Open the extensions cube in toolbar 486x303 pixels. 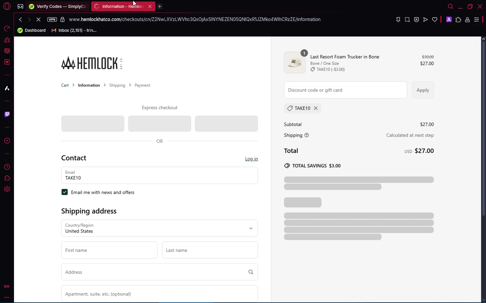click(458, 20)
